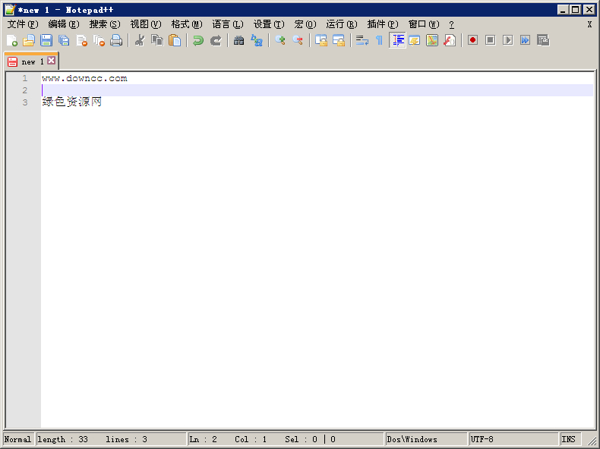The image size is (600, 449).
Task: Click the UTF-8 encoding in status bar
Action: point(482,439)
